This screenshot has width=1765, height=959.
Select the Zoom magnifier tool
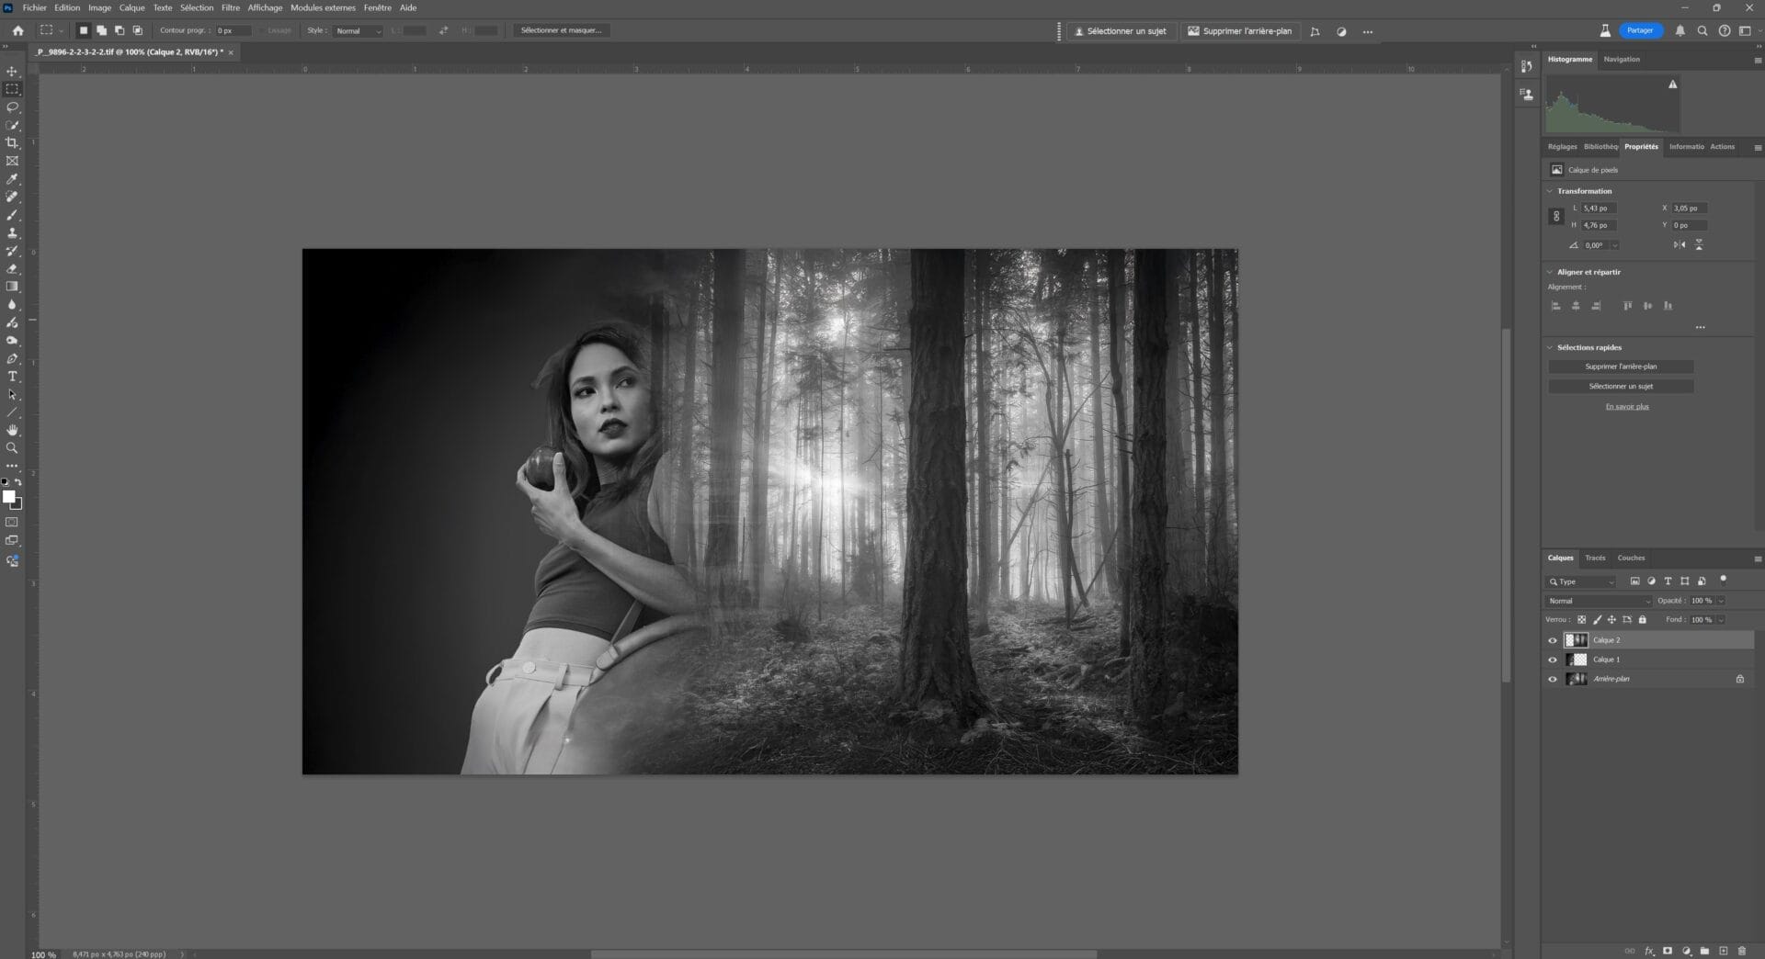(12, 448)
